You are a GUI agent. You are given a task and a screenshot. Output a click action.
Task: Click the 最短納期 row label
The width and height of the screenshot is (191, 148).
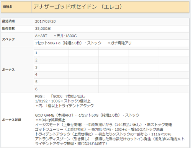[x=8, y=21]
